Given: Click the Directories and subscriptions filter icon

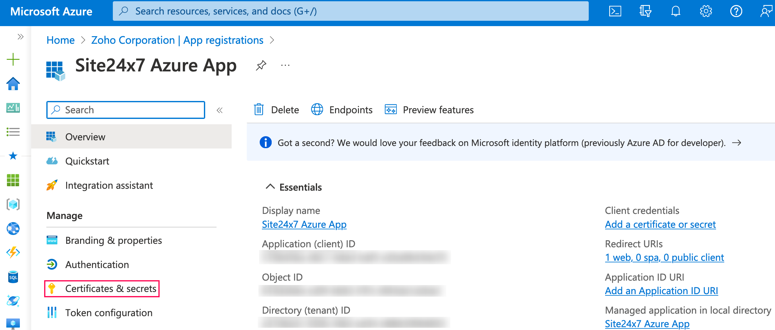Looking at the screenshot, I should point(645,11).
